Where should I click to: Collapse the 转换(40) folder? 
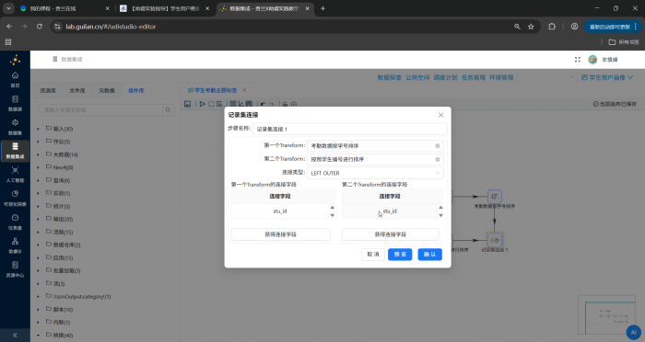39,336
